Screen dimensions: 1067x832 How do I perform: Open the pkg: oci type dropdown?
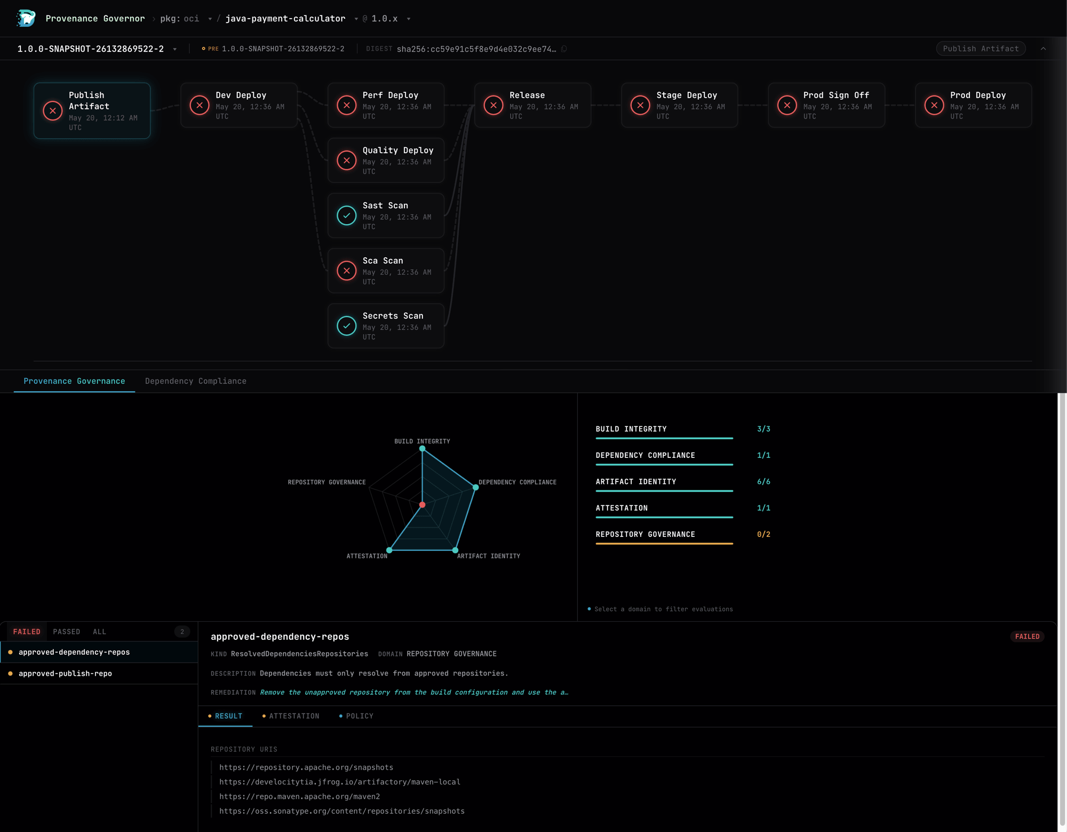(210, 19)
